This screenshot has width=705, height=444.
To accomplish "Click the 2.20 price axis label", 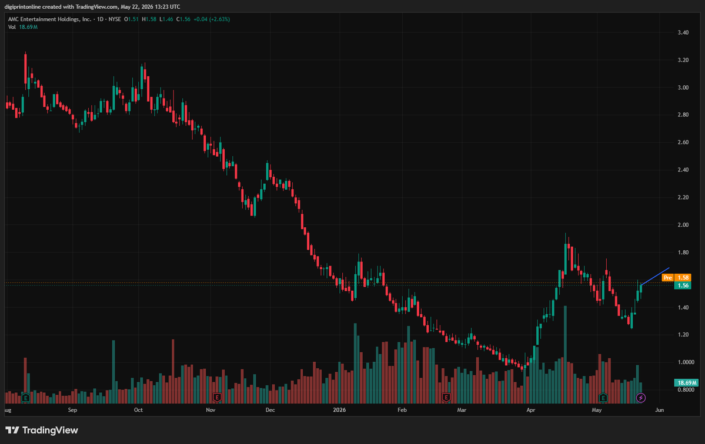I will coord(683,197).
